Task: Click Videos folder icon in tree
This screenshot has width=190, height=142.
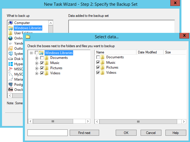Action: tap(47, 73)
